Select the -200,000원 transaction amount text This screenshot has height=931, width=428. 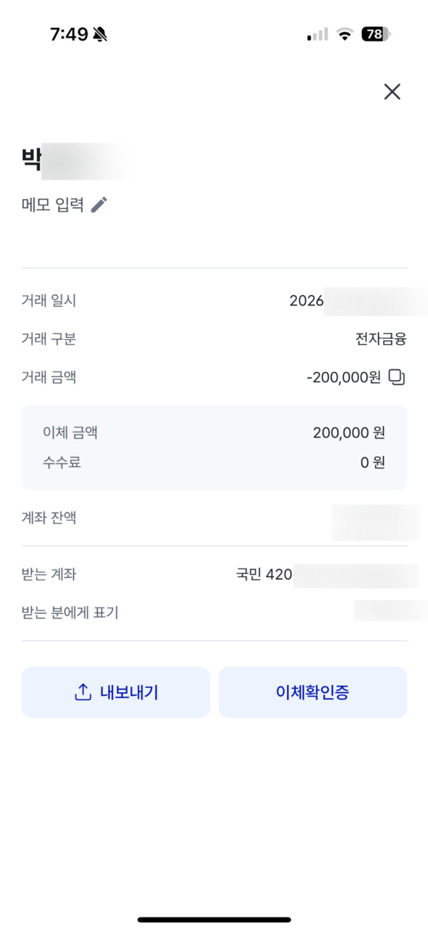tap(344, 377)
